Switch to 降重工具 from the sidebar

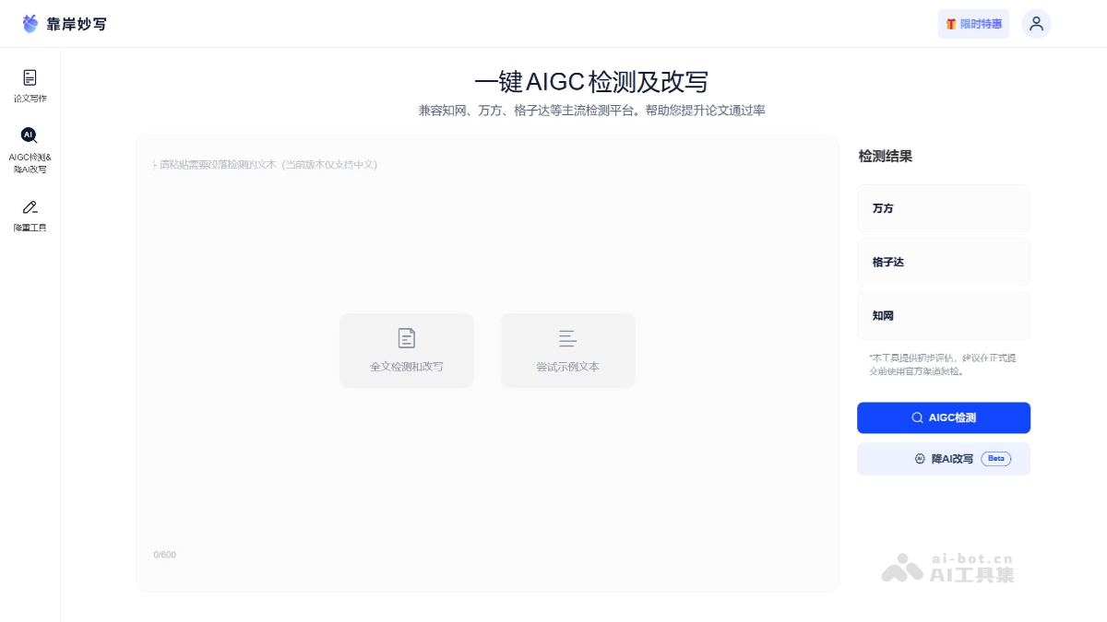(30, 217)
